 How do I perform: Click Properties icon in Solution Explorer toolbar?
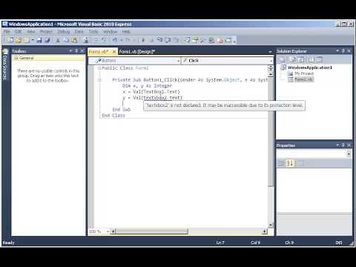(x=282, y=59)
